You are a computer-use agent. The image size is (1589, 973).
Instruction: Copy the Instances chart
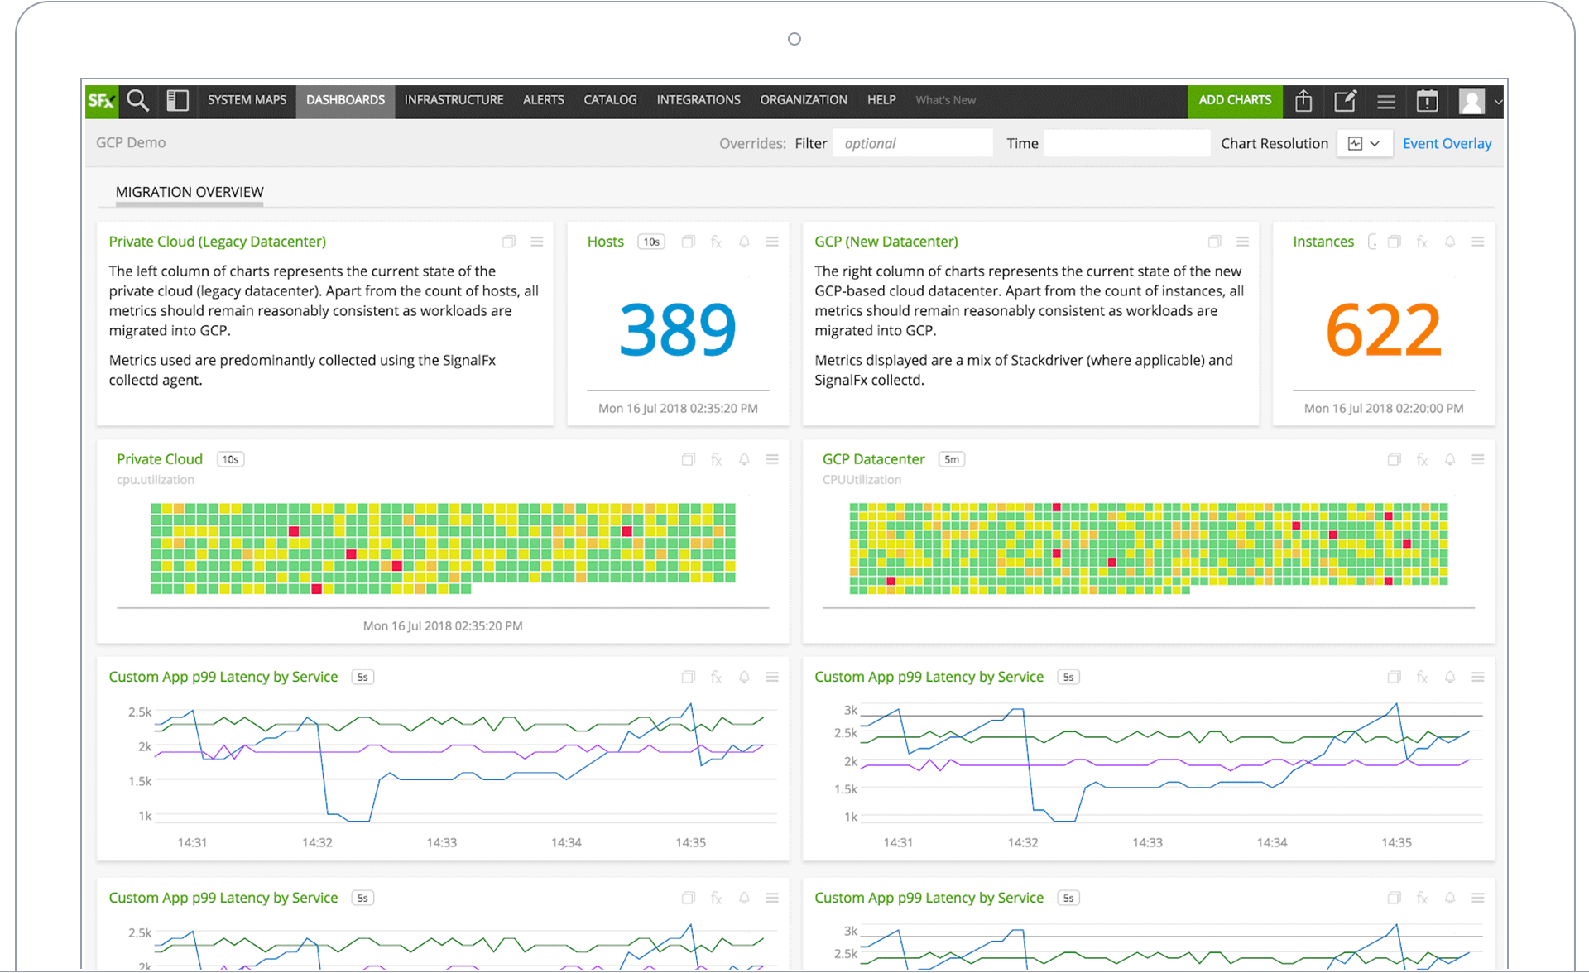[x=1395, y=242]
